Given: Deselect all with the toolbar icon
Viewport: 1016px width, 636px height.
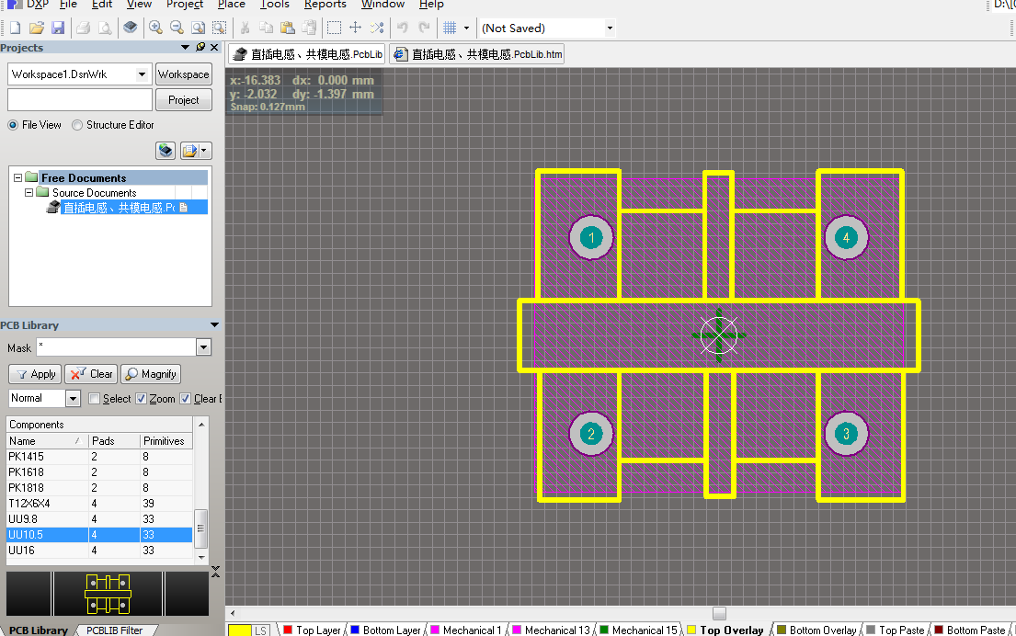Looking at the screenshot, I should [x=377, y=28].
